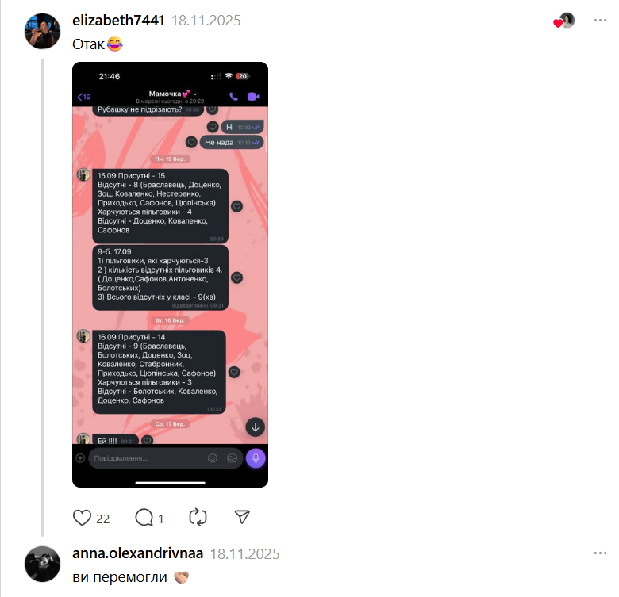
Task: Tap the video call icon in chat header
Action: [x=253, y=97]
